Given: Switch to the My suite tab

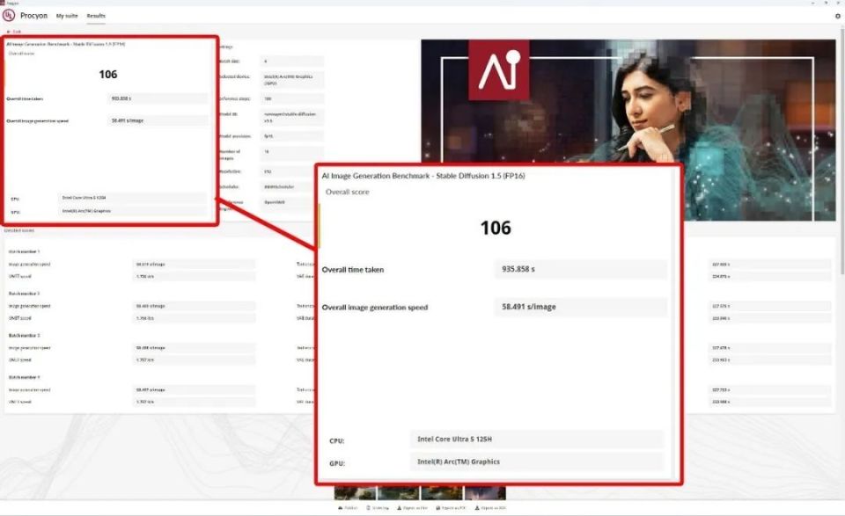Looking at the screenshot, I should tap(67, 16).
